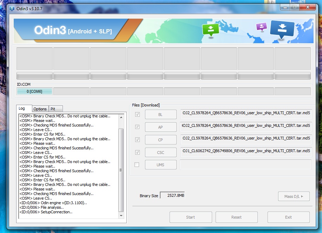Enable the UMS checkbox
The width and height of the screenshot is (322, 233).
point(137,164)
